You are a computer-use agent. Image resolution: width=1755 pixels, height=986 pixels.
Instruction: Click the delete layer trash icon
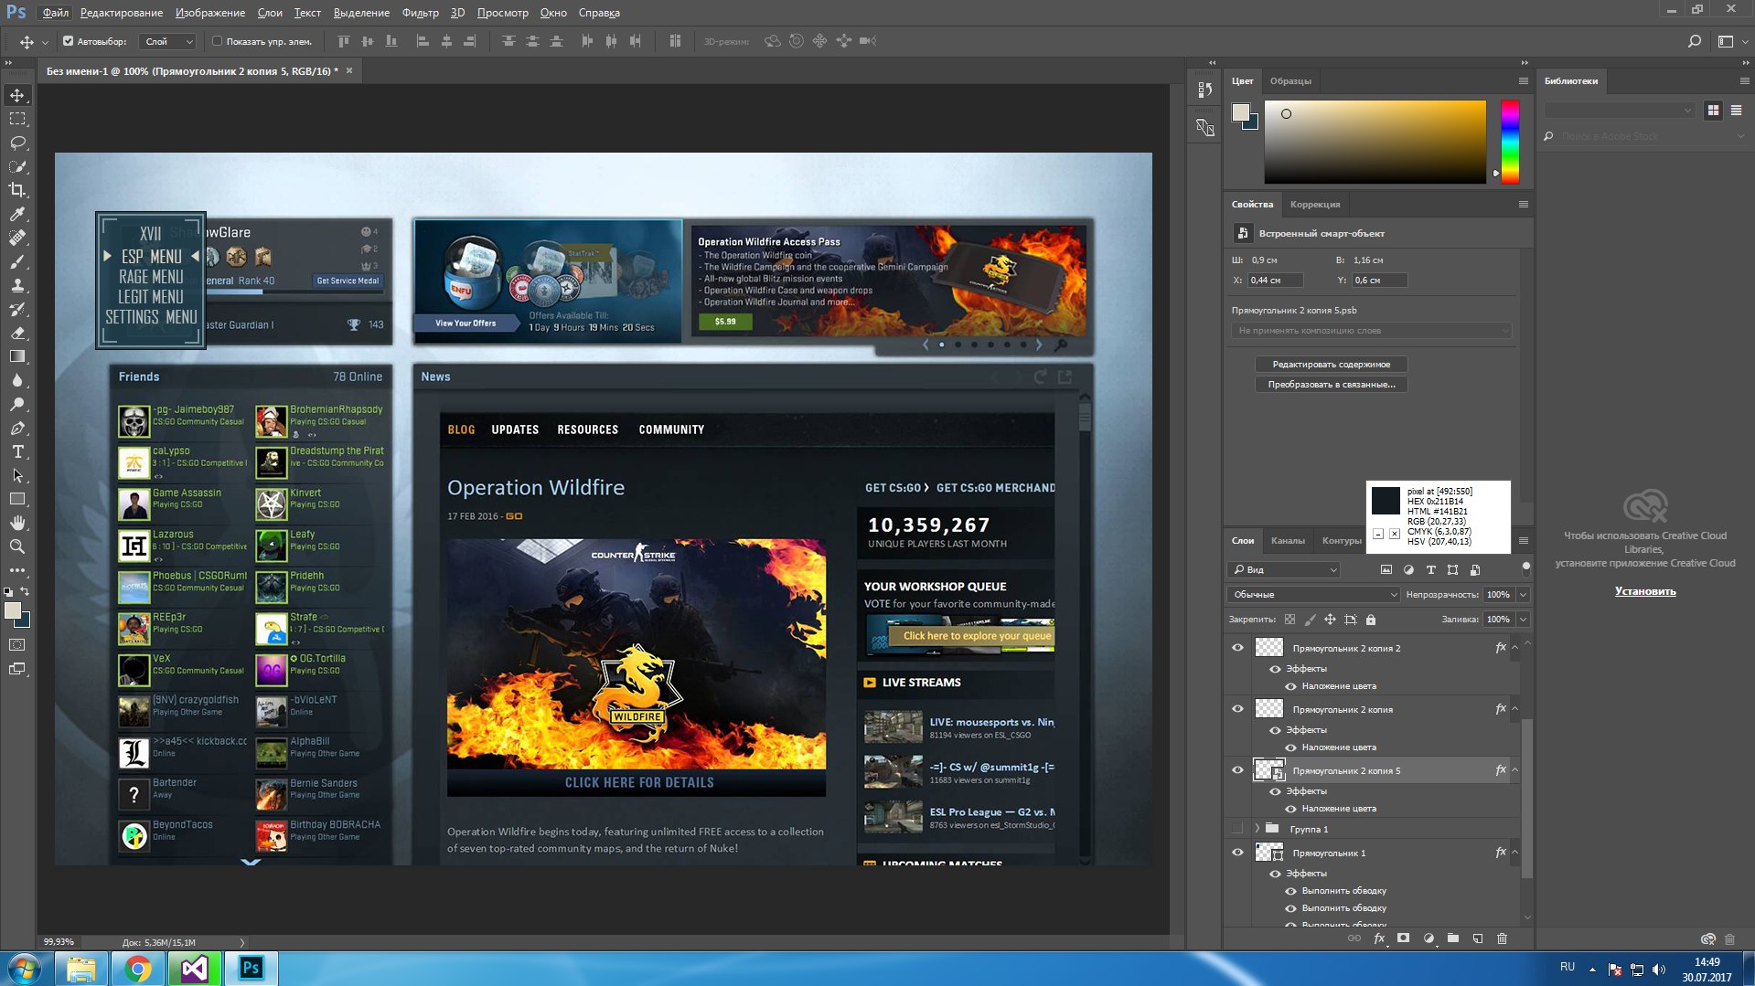tap(1502, 938)
